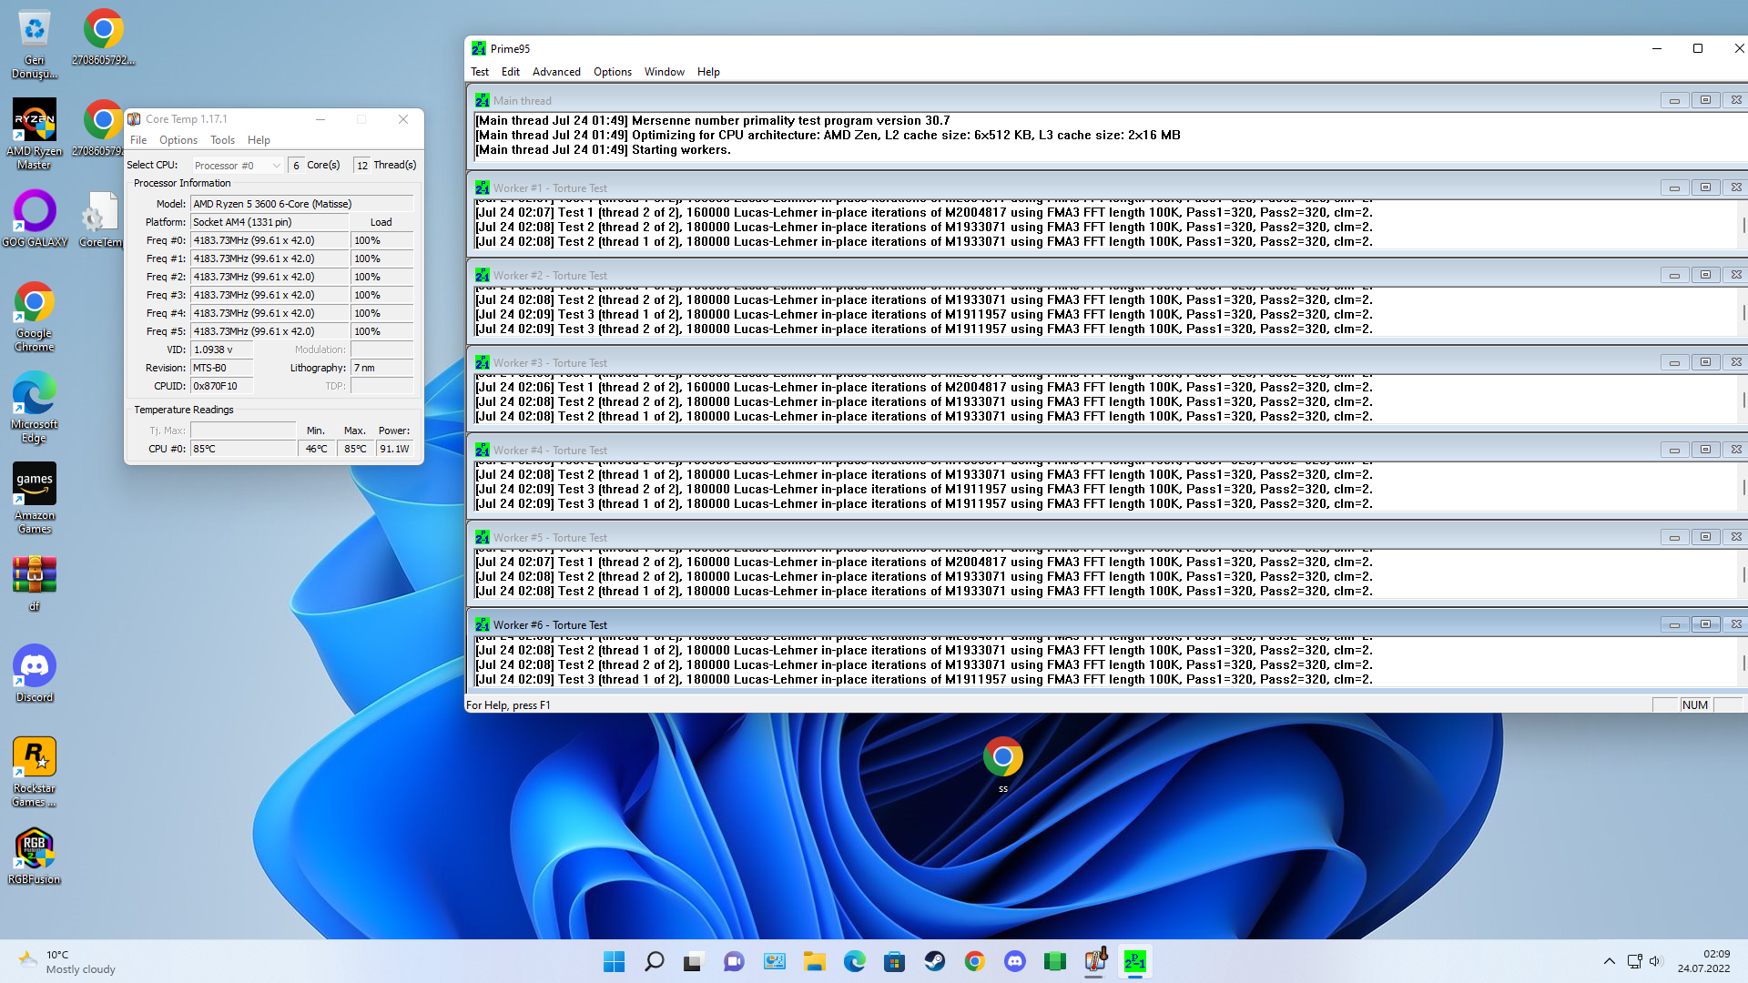
Task: Click the Freq #0 value field
Action: point(269,240)
